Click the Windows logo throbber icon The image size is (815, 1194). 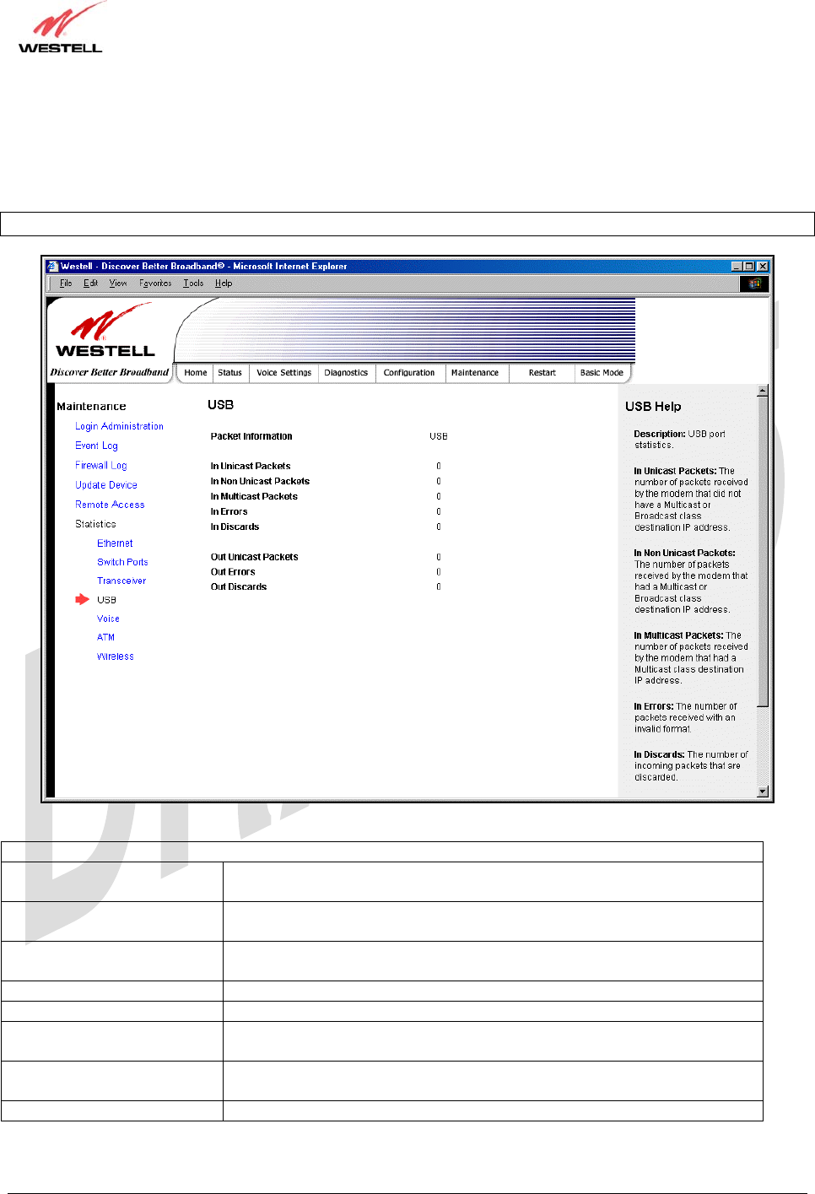pos(754,284)
